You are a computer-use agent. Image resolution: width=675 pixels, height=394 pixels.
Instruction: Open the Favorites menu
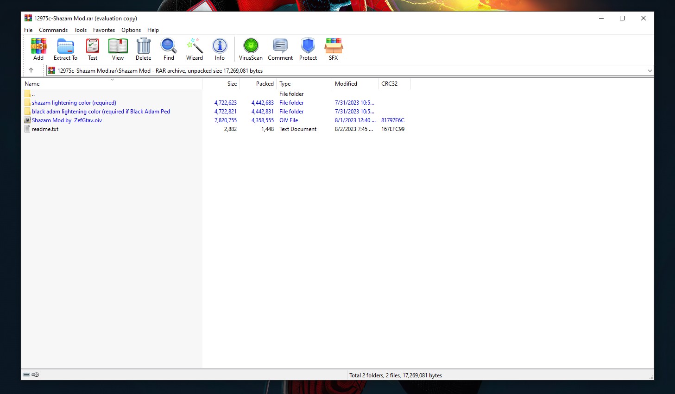pos(104,30)
